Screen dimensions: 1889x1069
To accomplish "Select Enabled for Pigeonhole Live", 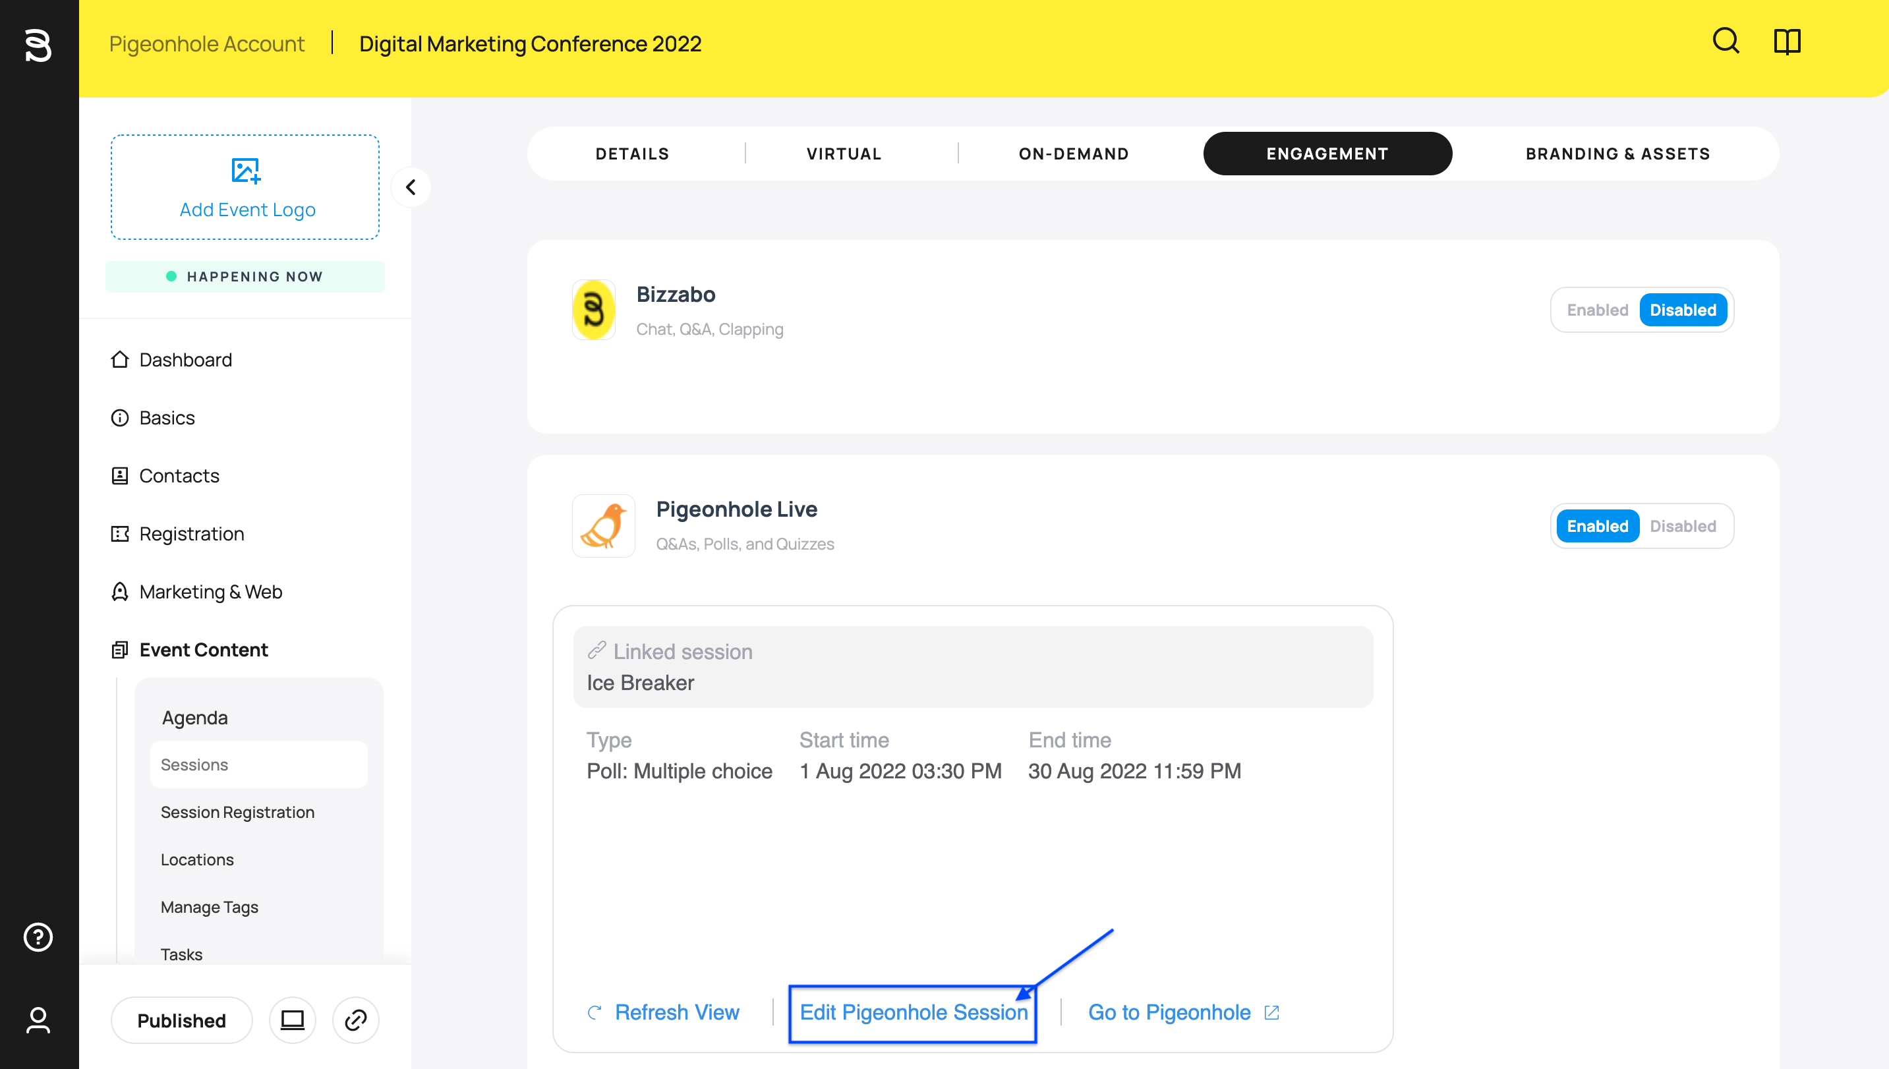I will pyautogui.click(x=1597, y=526).
